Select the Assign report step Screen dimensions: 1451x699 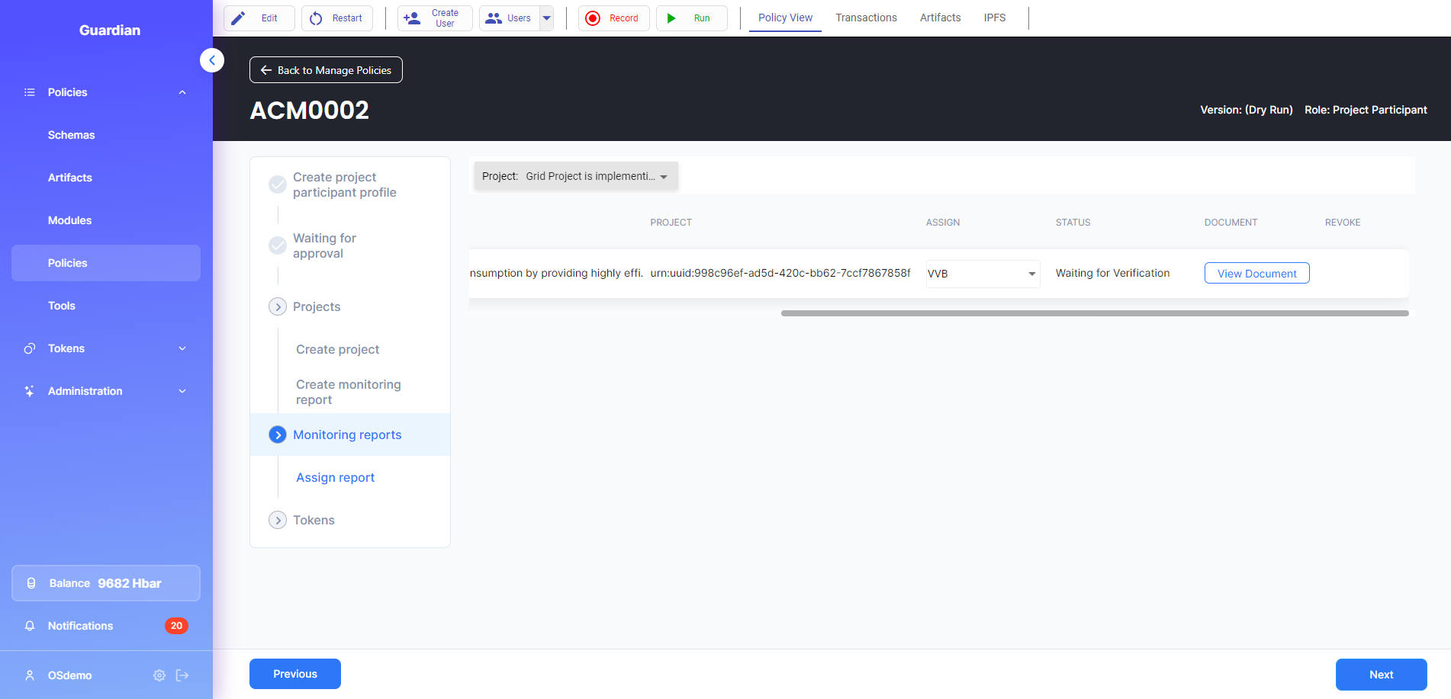[335, 477]
